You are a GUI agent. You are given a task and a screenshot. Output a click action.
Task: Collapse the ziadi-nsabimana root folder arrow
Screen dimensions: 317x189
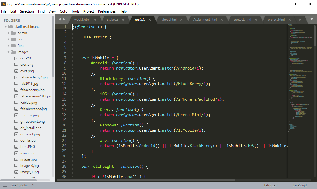(6, 27)
